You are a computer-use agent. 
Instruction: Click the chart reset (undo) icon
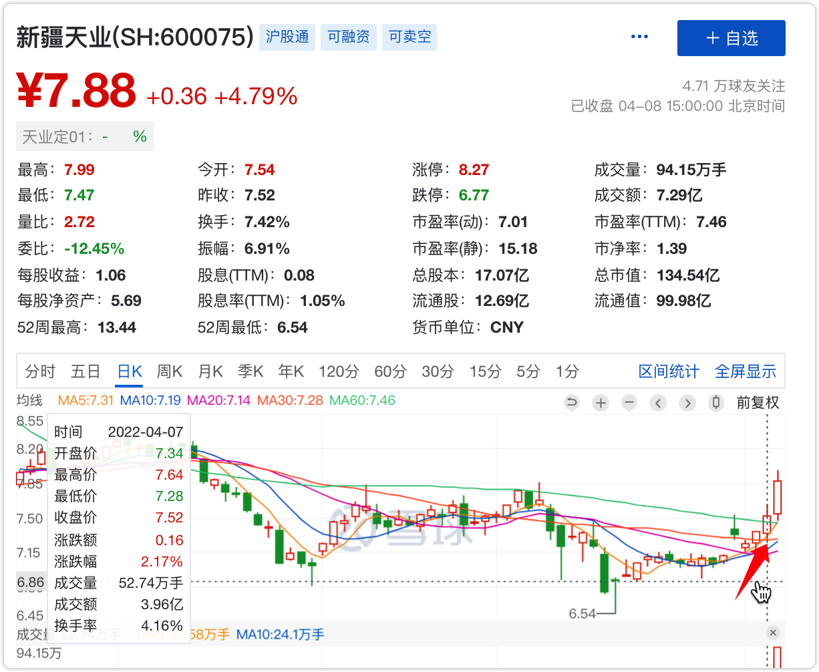[x=572, y=403]
